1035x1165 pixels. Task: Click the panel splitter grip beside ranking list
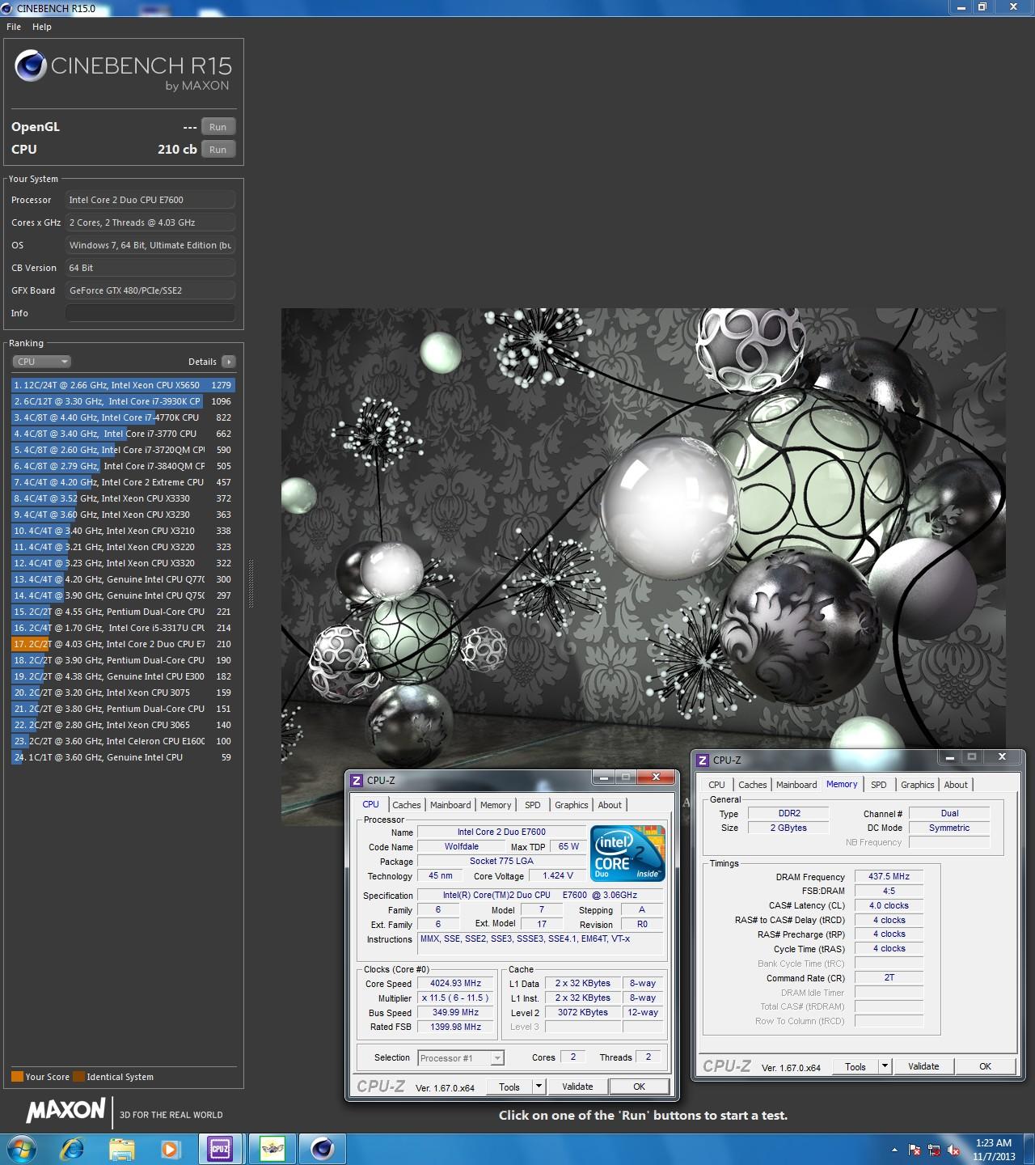pos(251,582)
